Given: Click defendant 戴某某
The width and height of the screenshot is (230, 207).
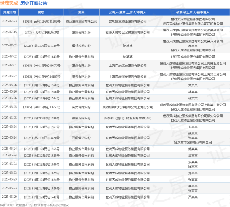Looking at the screenshot, I should click(x=193, y=149).
